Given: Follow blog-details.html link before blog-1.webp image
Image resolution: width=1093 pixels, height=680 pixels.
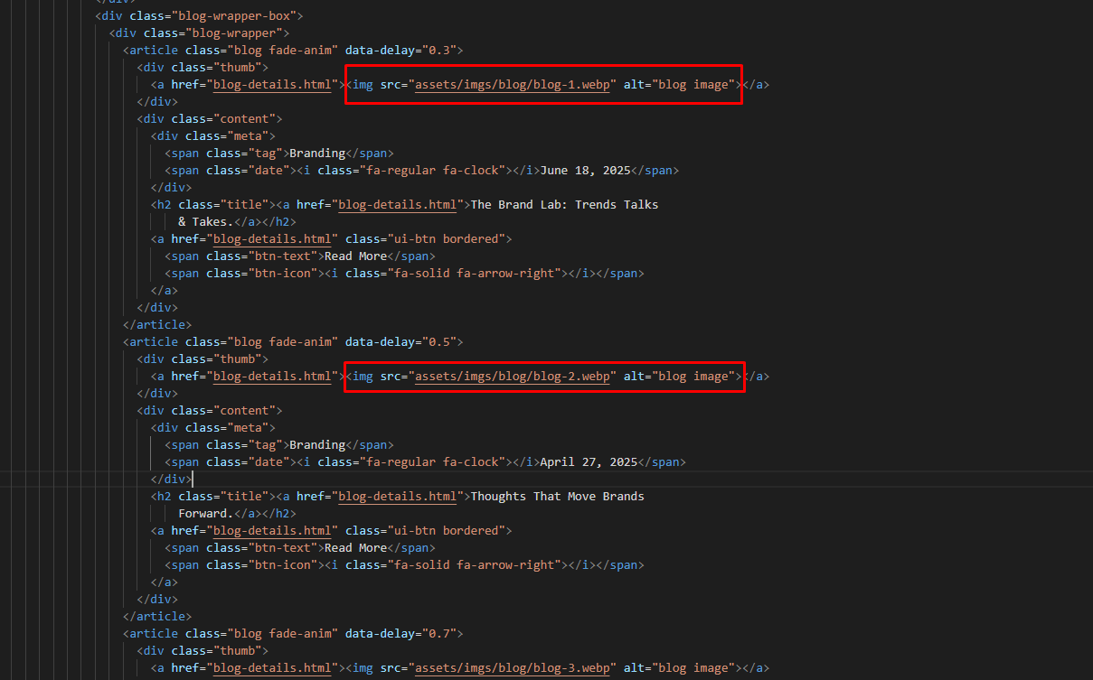Looking at the screenshot, I should [271, 85].
